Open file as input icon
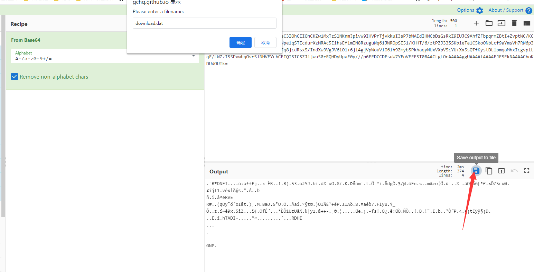The width and height of the screenshot is (534, 272). (502, 23)
